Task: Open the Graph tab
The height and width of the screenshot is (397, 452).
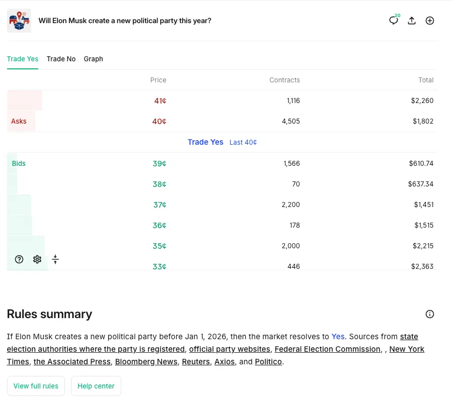Action: click(x=93, y=59)
